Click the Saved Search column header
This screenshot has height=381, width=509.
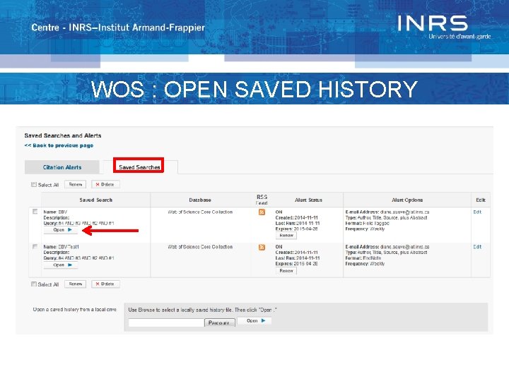coord(95,200)
